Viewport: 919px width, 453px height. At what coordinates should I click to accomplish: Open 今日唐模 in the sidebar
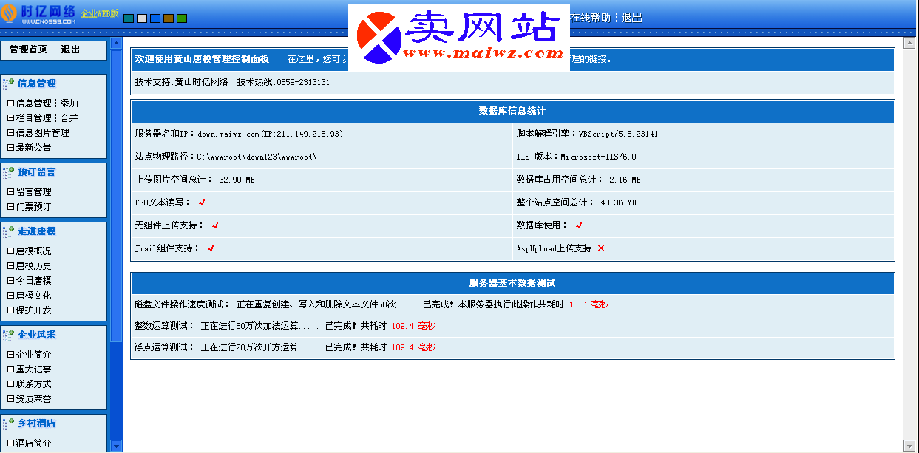coord(34,281)
